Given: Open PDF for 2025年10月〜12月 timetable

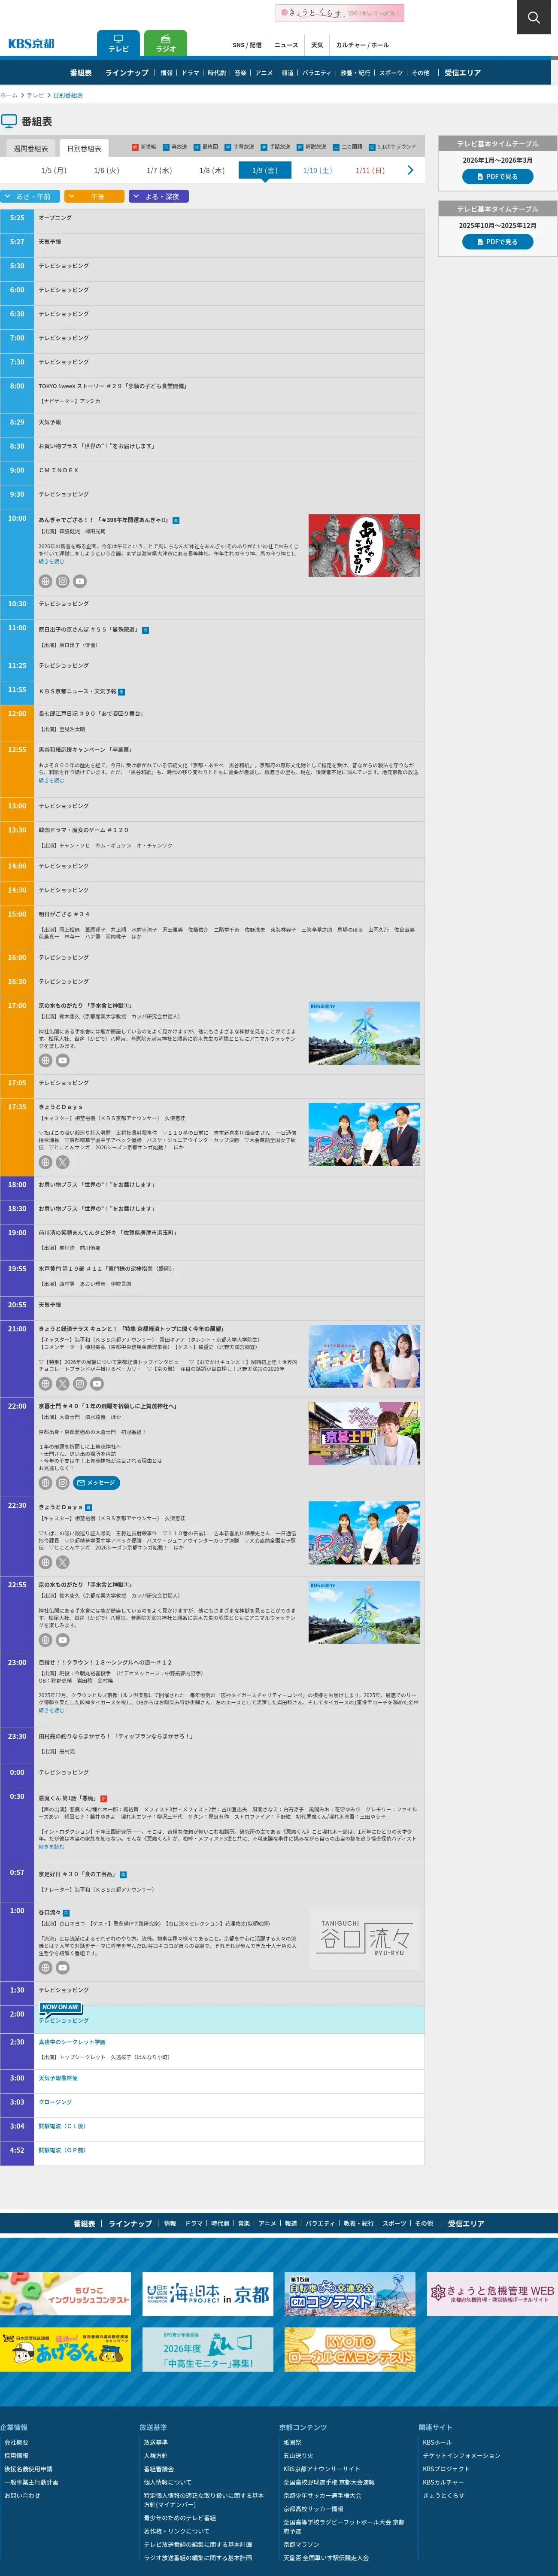Looking at the screenshot, I should 497,242.
